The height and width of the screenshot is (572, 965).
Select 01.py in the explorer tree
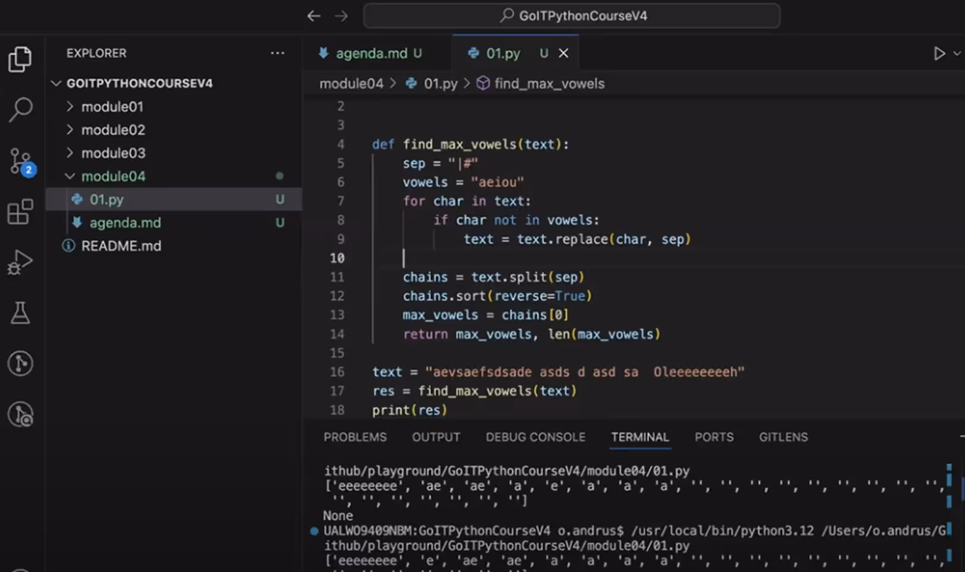coord(174,199)
